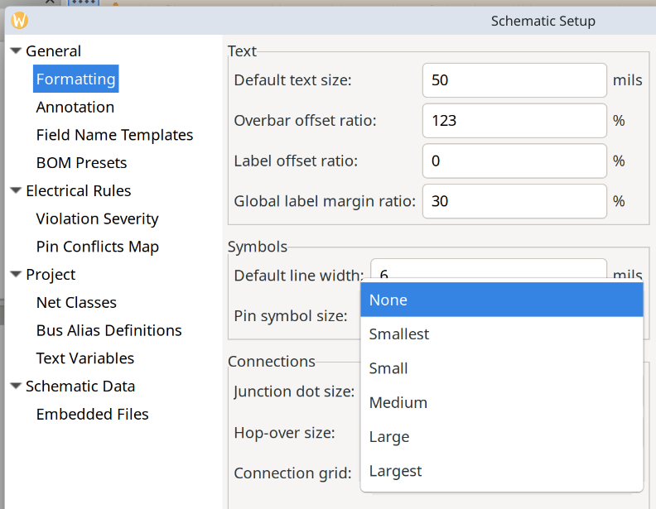Open Text Variables page
The height and width of the screenshot is (509, 656).
(84, 358)
